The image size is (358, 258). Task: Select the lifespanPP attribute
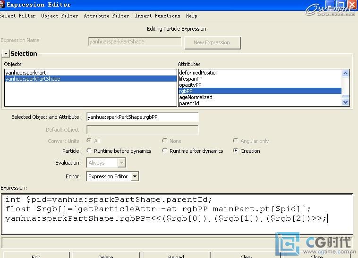[260, 79]
